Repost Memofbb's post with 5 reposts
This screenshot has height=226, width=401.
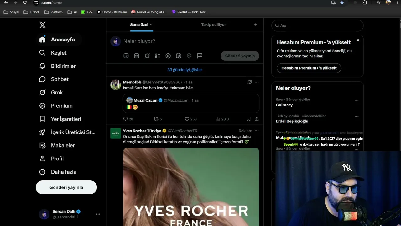click(158, 119)
